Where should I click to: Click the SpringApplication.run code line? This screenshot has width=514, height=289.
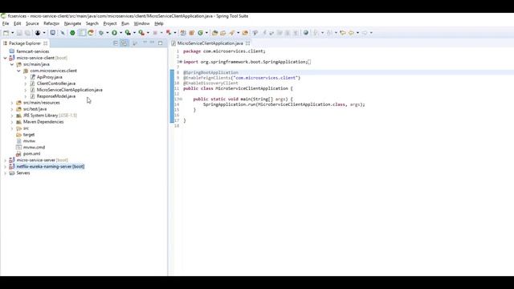284,104
